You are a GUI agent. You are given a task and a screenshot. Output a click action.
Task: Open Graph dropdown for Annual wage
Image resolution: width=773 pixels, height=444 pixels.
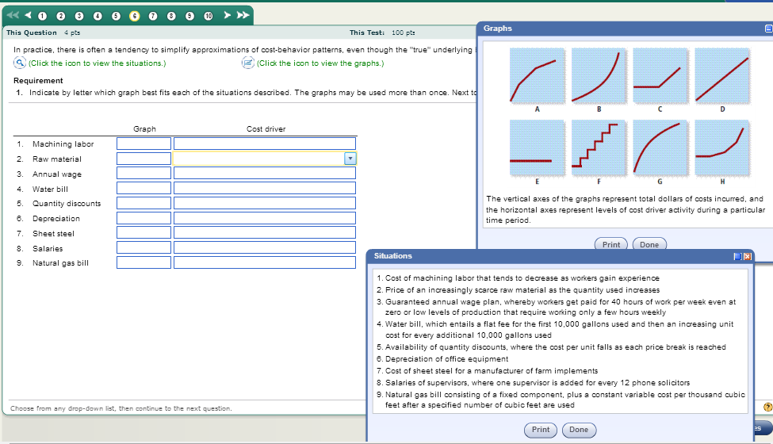144,174
